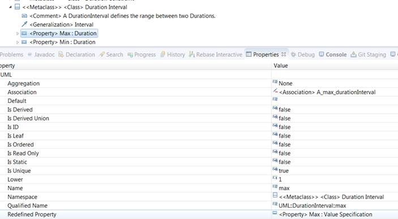
Task: Toggle the Is Unique true value
Action: click(284, 171)
